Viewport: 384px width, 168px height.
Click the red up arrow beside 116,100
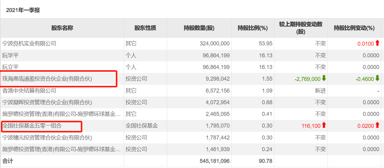[324, 125]
